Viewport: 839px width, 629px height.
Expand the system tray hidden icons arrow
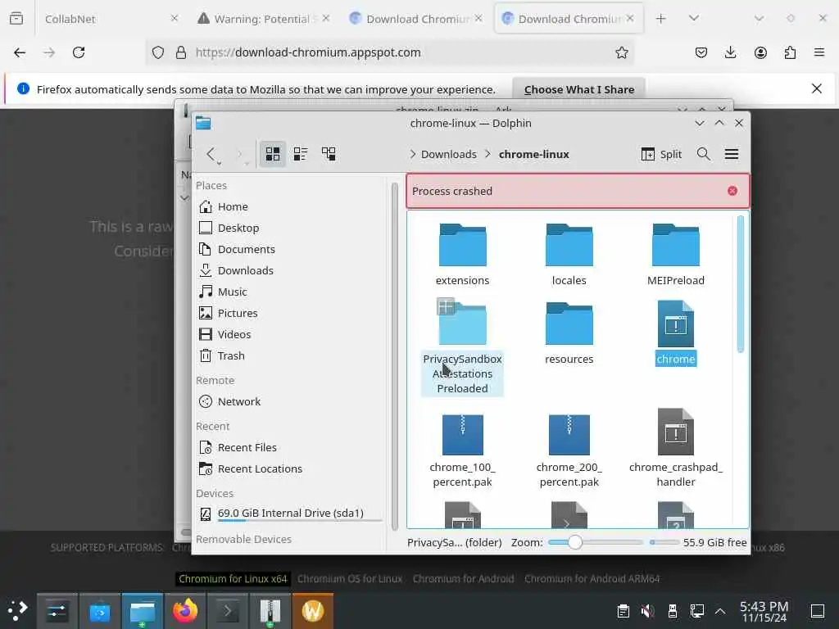(x=720, y=611)
